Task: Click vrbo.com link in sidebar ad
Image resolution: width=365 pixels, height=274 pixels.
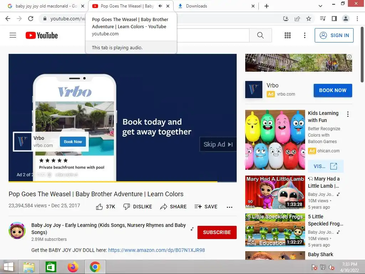Action: point(286,94)
